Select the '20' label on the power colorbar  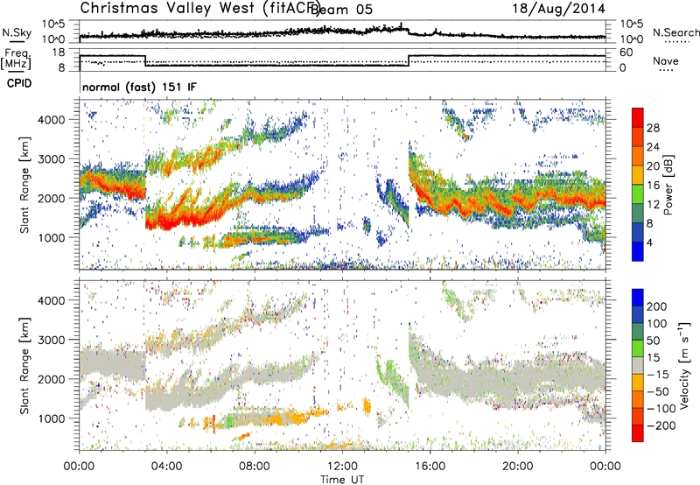click(x=653, y=166)
